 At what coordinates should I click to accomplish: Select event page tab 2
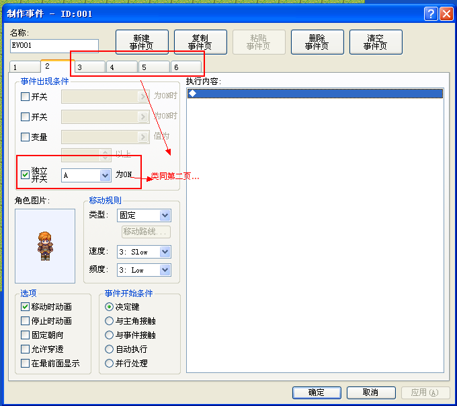click(57, 66)
